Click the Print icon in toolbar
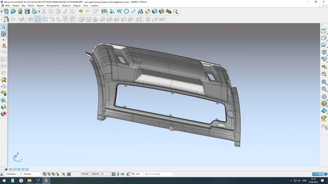 coord(34,12)
